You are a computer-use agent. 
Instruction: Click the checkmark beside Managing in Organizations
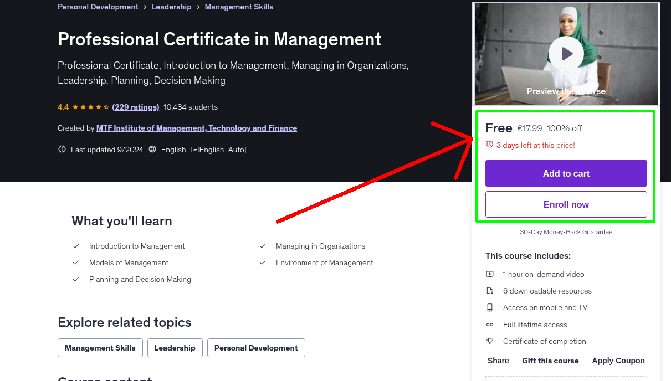pyautogui.click(x=263, y=246)
